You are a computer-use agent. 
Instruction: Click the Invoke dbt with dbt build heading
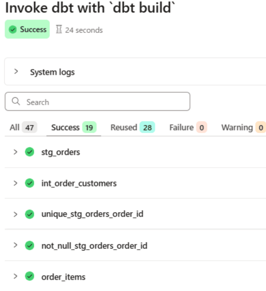[x=90, y=8]
